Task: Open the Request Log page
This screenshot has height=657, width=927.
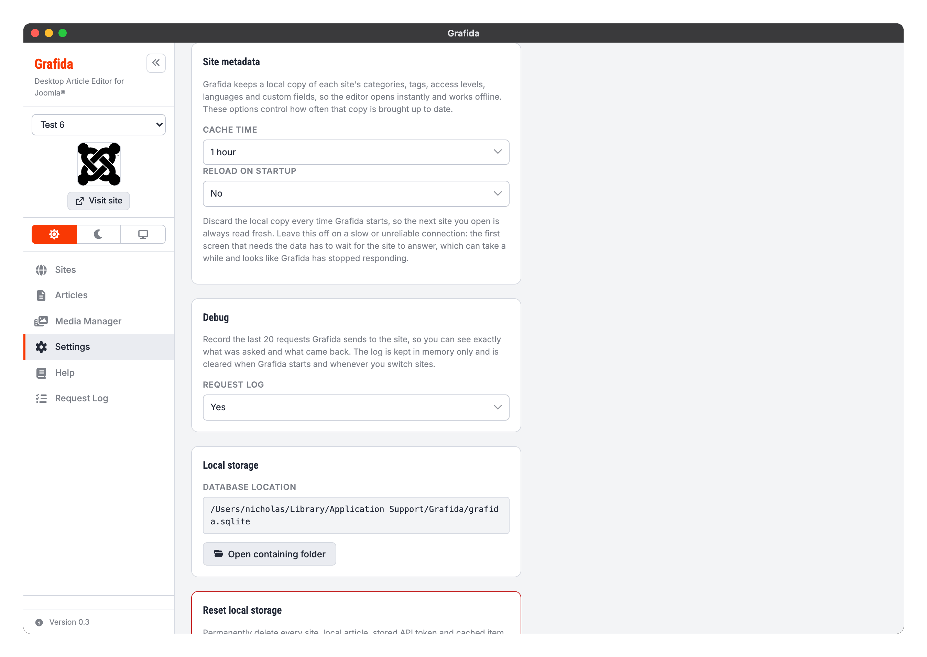Action: [99, 398]
